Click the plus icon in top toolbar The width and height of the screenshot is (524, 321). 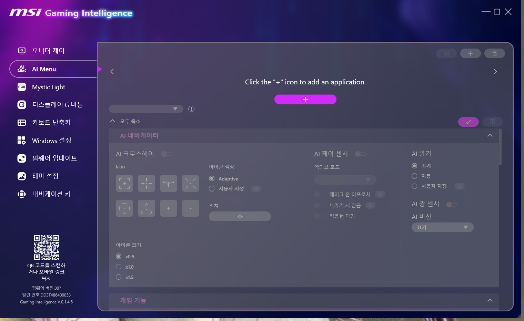tap(470, 53)
